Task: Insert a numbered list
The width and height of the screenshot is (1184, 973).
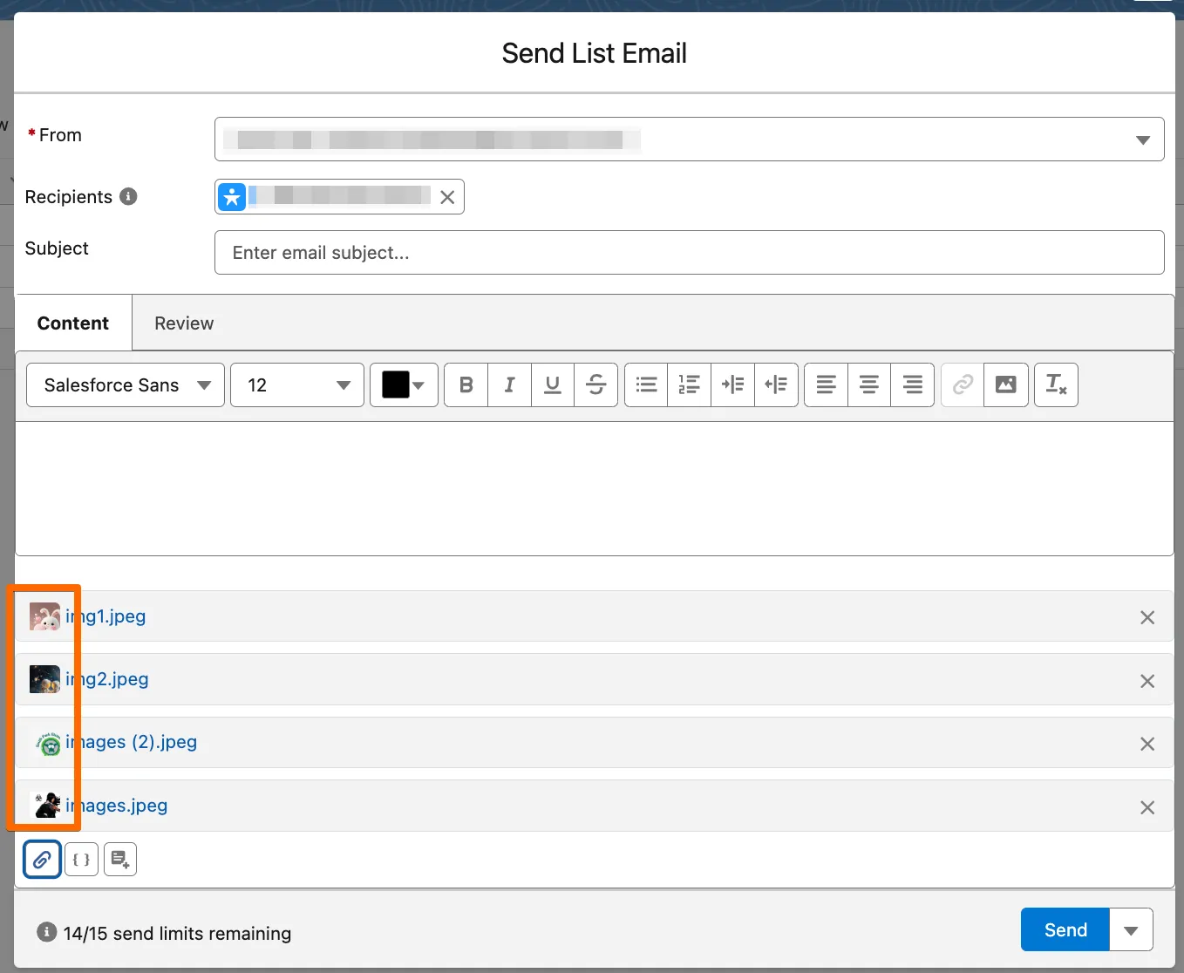Action: coord(689,384)
